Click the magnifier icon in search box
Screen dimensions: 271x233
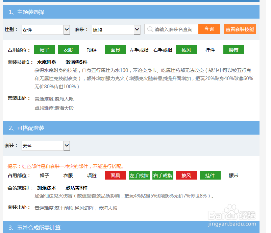click(150, 29)
